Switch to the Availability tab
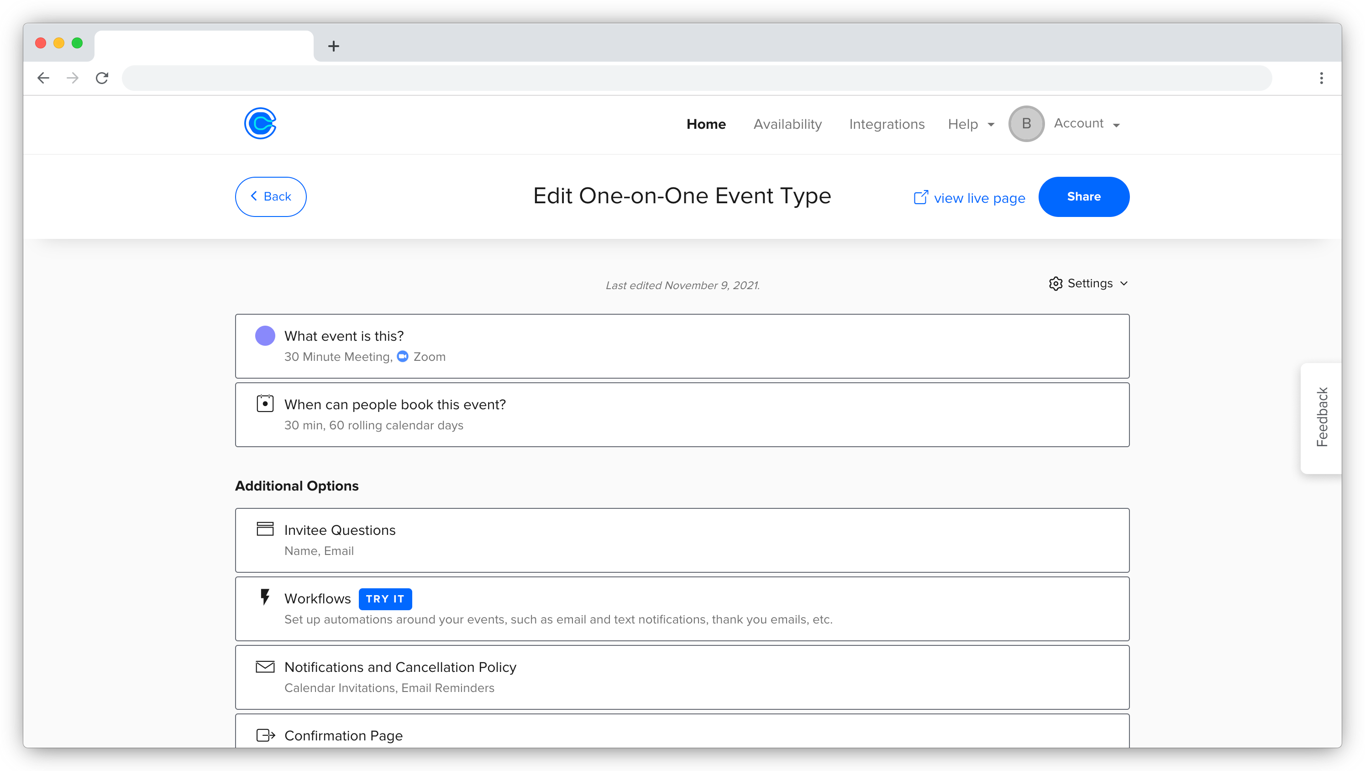This screenshot has width=1365, height=771. [x=787, y=123]
